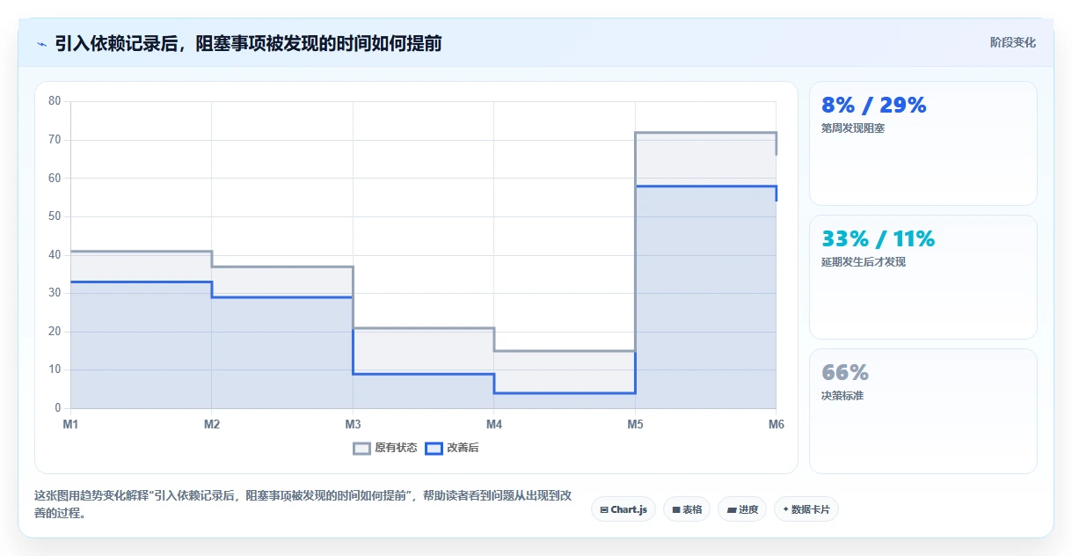This screenshot has height=556, width=1072.
Task: Click the lightning icon beside the title
Action: click(41, 44)
